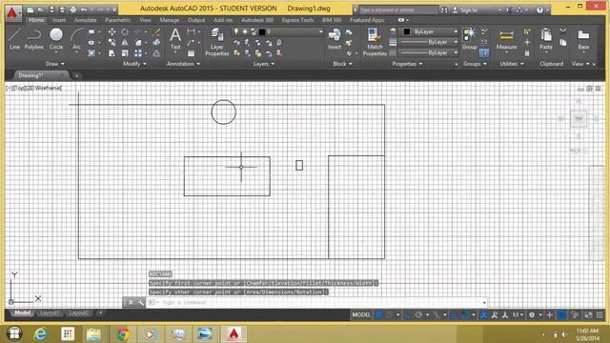Select the Stretch tool in Modify

[112, 53]
